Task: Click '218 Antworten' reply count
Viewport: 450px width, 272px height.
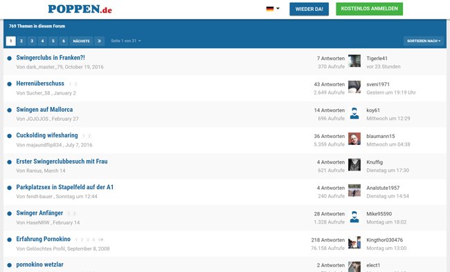Action: click(x=327, y=240)
